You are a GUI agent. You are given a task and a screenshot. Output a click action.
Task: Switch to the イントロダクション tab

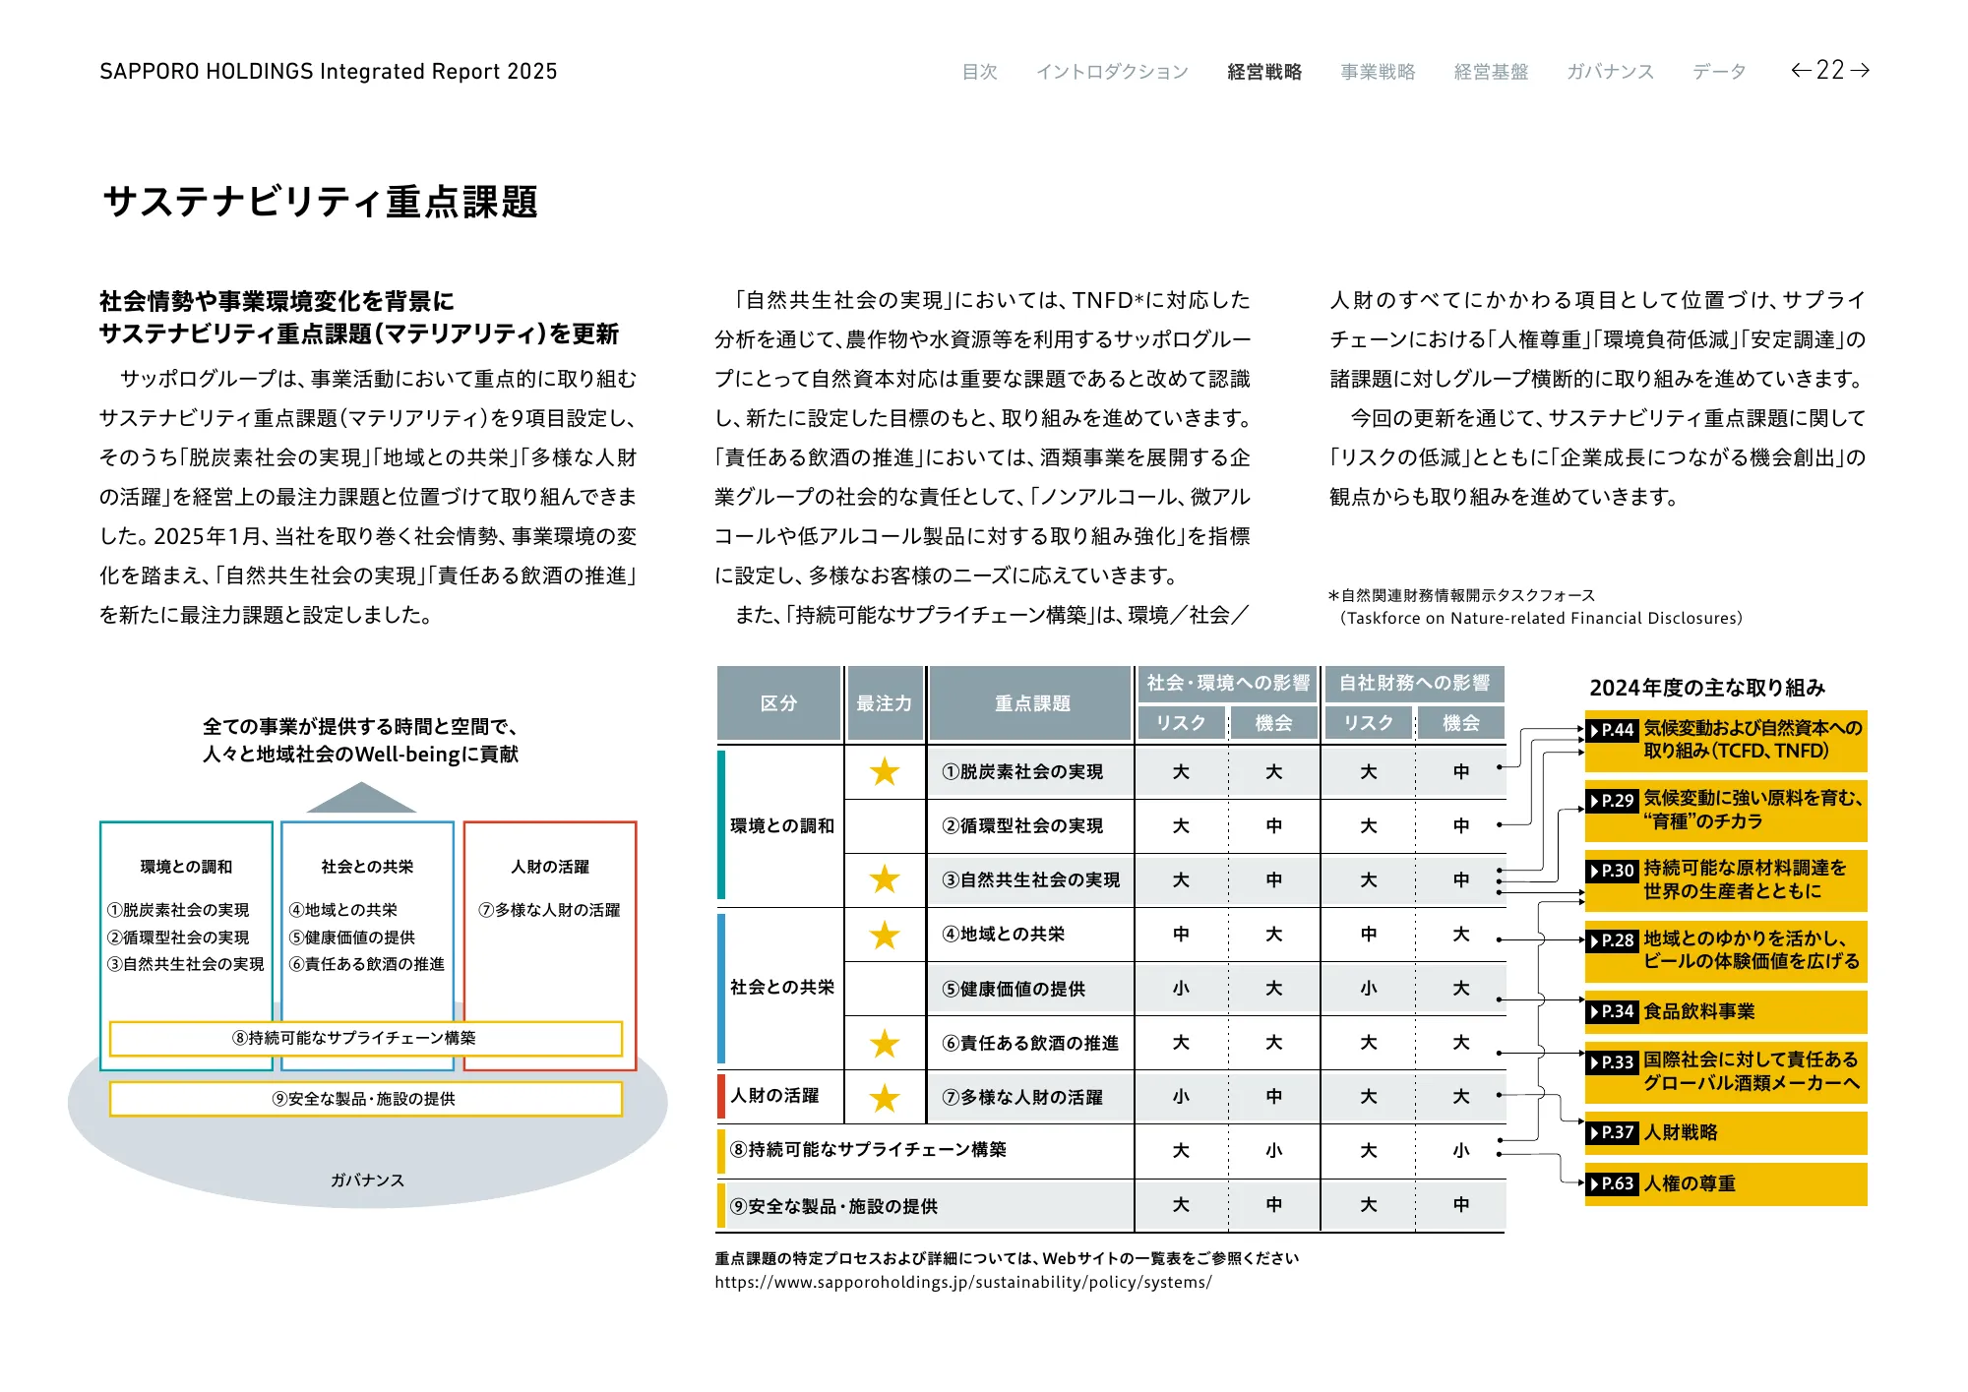[x=1112, y=72]
